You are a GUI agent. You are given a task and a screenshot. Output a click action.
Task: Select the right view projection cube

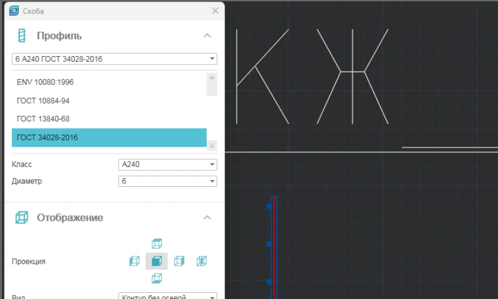[179, 261]
